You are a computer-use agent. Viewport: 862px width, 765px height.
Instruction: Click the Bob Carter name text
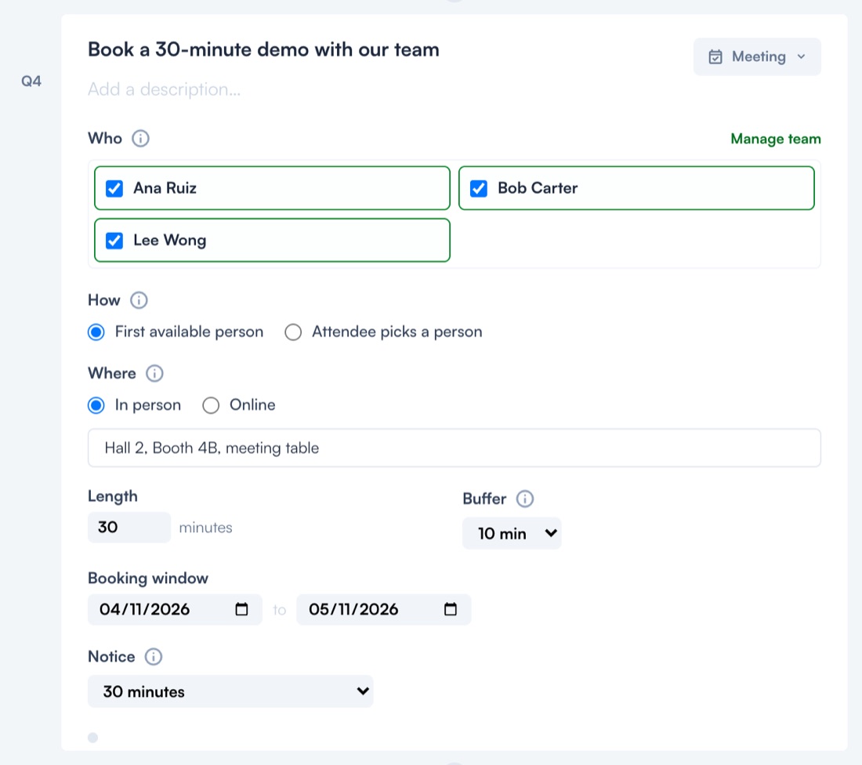click(x=538, y=188)
